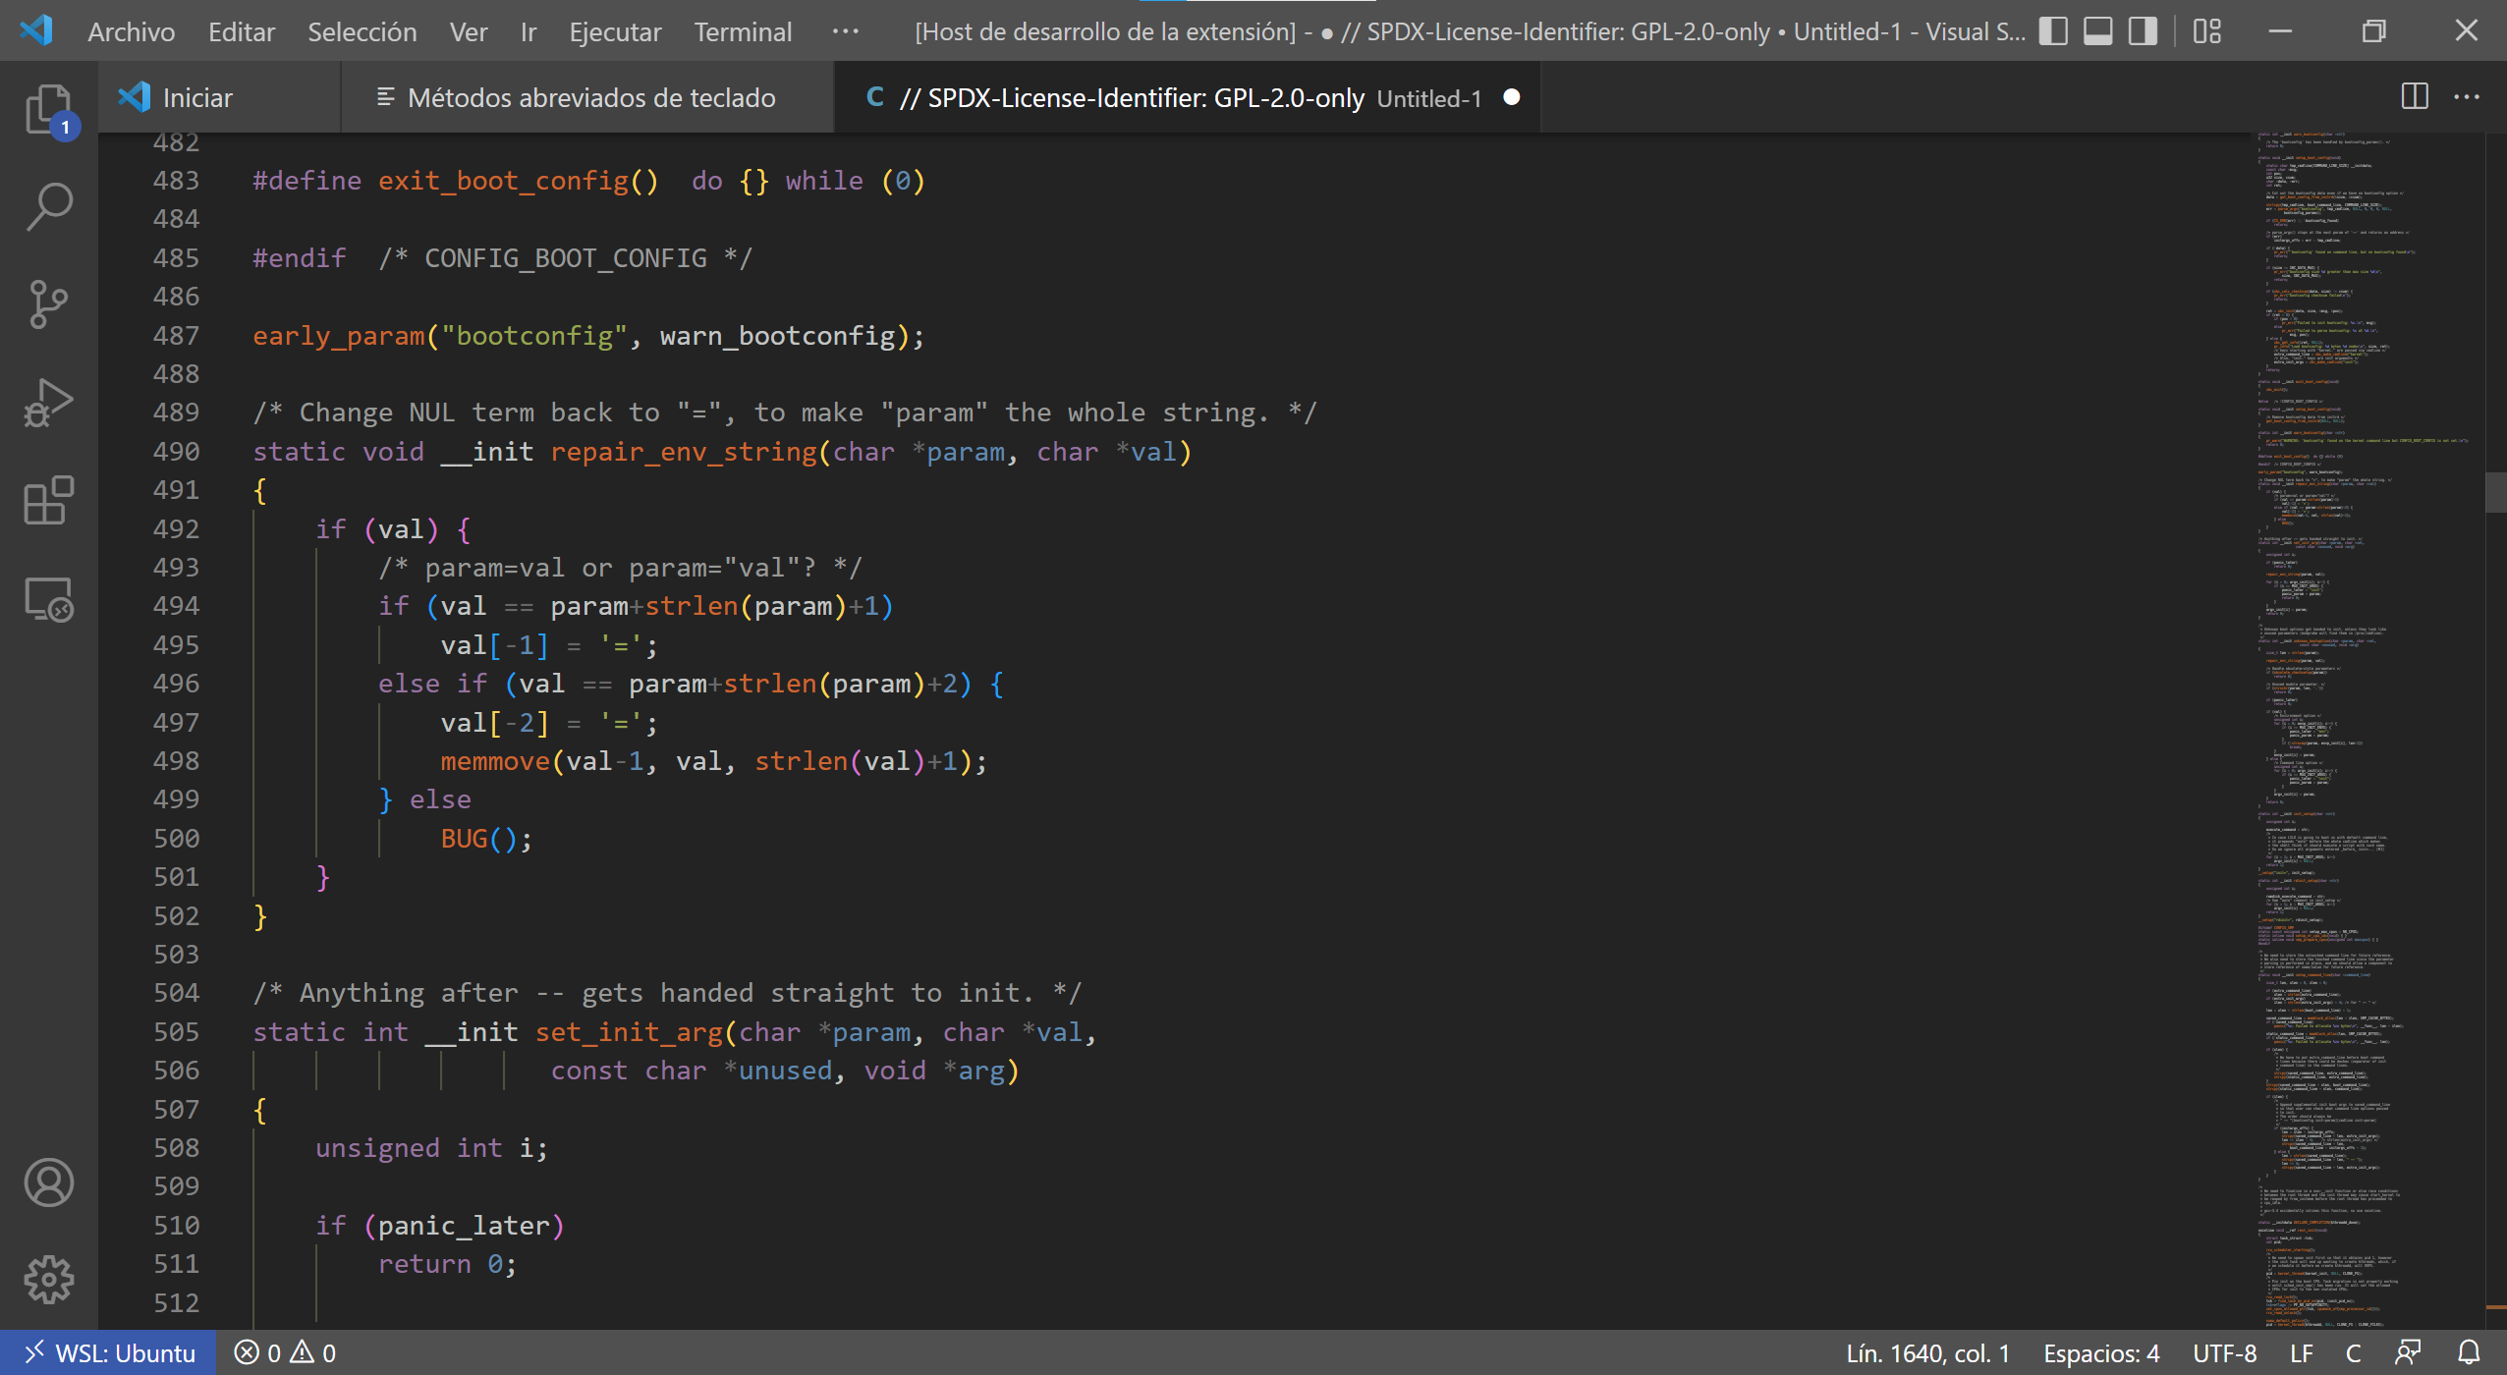Change indentation via Espacios: 4

[2101, 1352]
